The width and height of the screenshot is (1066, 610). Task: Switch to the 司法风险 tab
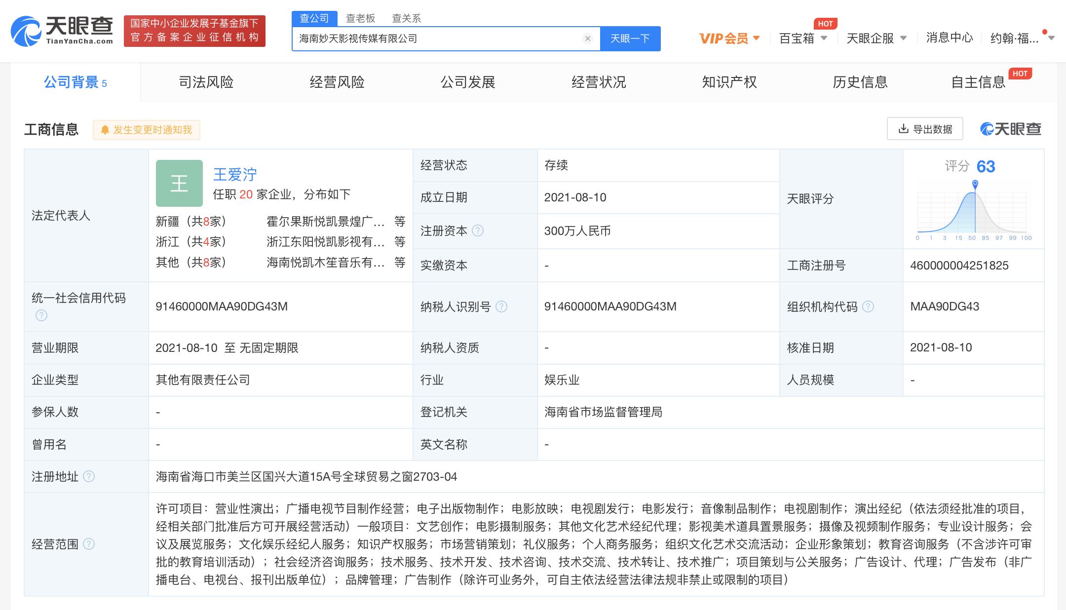point(206,82)
